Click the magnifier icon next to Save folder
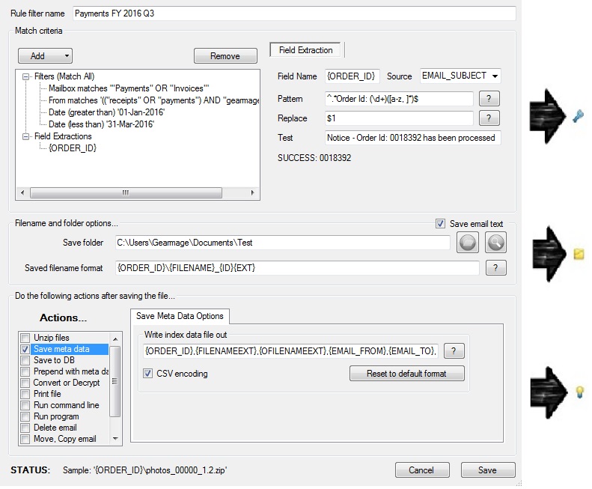The height and width of the screenshot is (489, 592). 495,243
